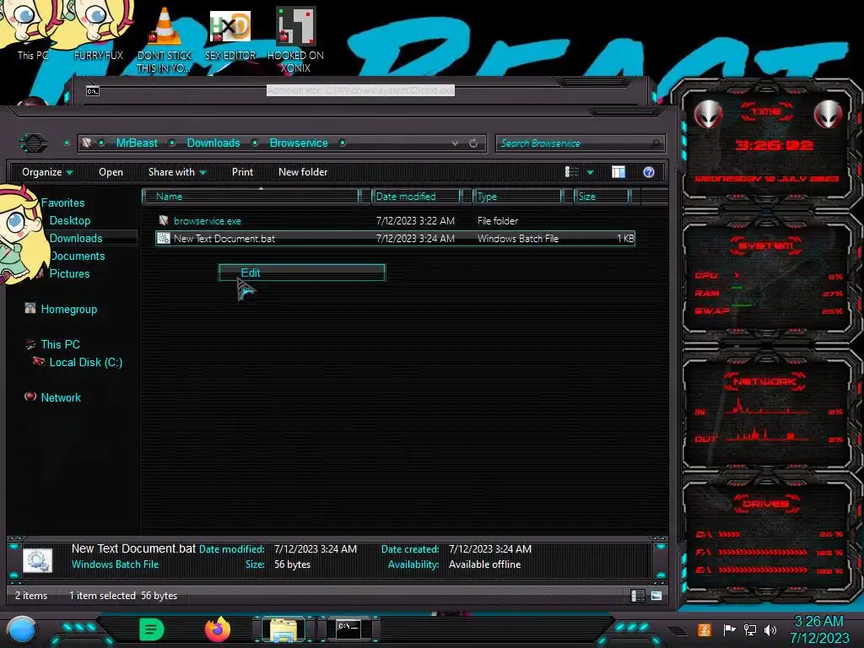Image resolution: width=864 pixels, height=648 pixels.
Task: Click the widget TIME clock display
Action: [x=774, y=145]
